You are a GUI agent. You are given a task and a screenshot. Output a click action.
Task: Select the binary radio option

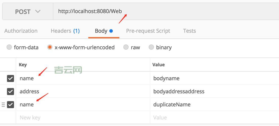151,47
